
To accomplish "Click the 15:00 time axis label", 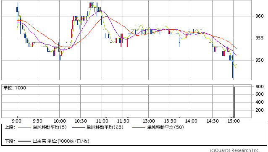I will pos(234,121).
